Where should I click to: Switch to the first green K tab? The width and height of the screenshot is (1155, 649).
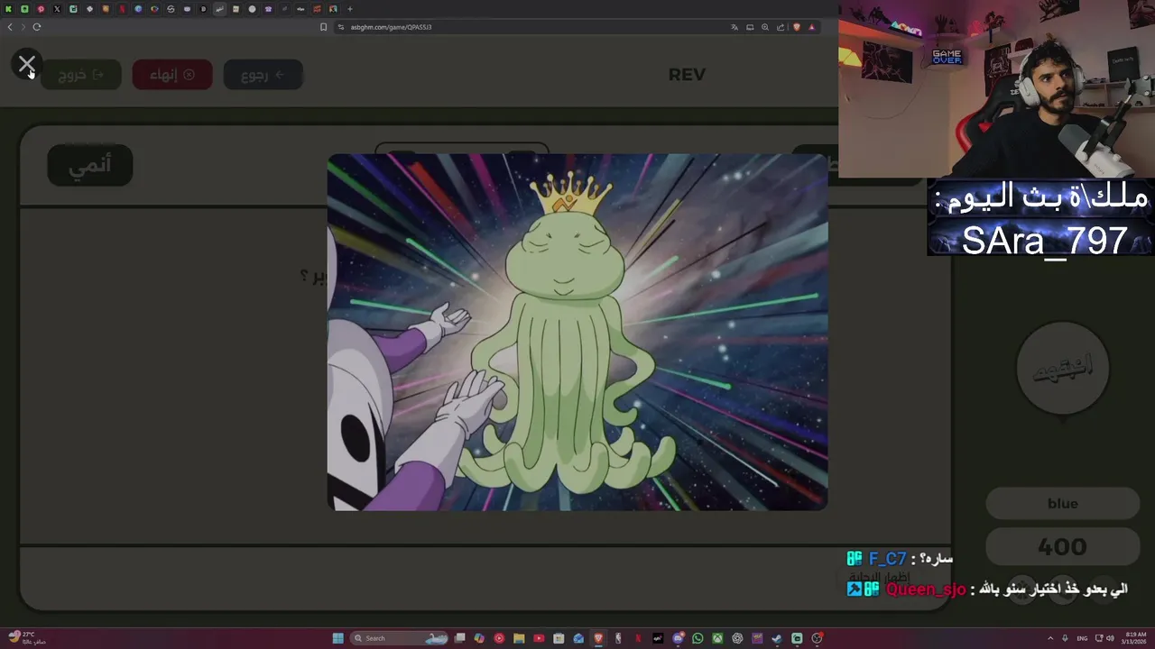coord(8,9)
